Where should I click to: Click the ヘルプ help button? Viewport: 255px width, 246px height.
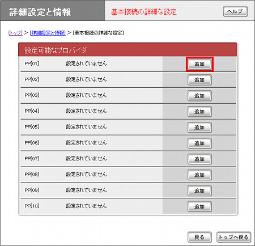pos(235,11)
